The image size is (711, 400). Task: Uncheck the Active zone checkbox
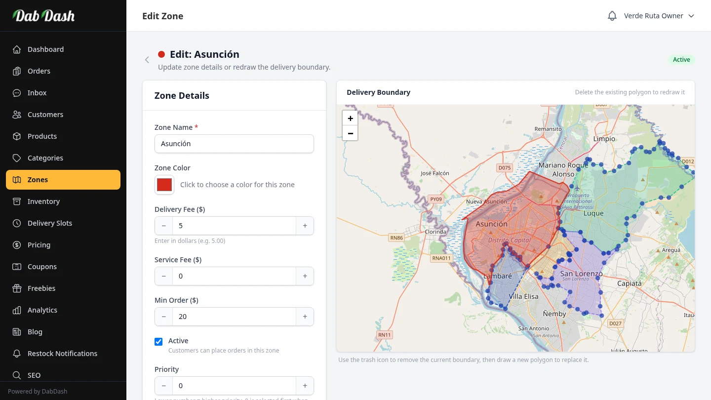(158, 342)
